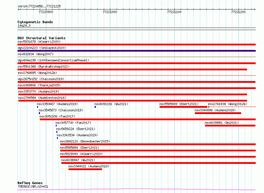Click the purple dgv2210n223 Sedlazeck2020 bar
This screenshot has width=264, height=193.
(x=136, y=51)
